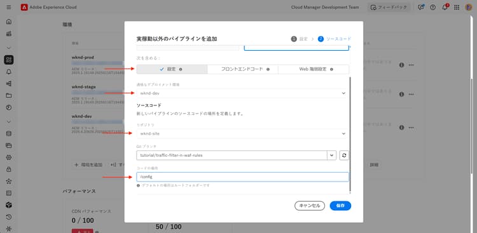The image size is (477, 233).
Task: Go to Home in the left sidebar
Action: coord(9,22)
